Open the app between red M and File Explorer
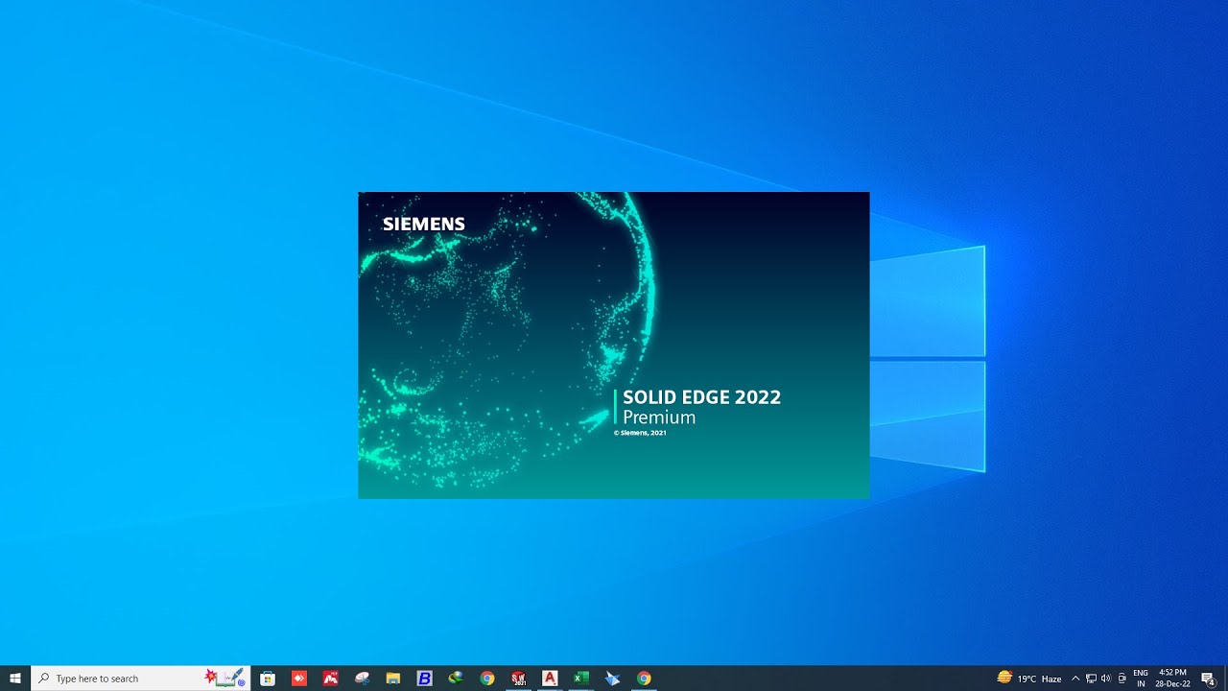 pyautogui.click(x=362, y=679)
